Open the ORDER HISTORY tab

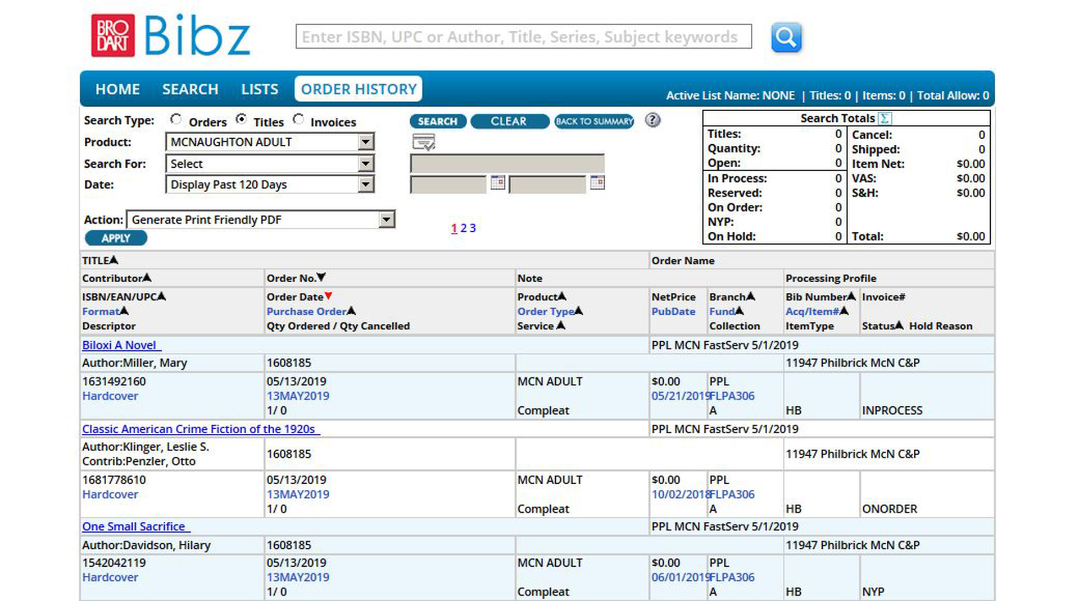click(359, 89)
